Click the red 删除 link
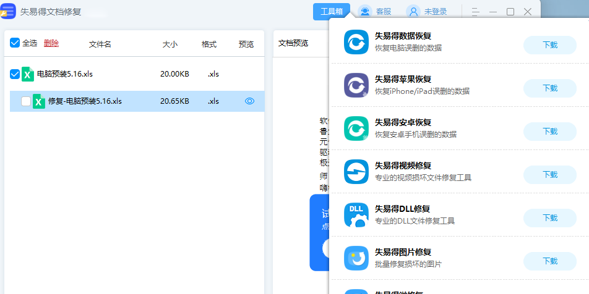Screen dimensions: 589x294 (x=51, y=43)
